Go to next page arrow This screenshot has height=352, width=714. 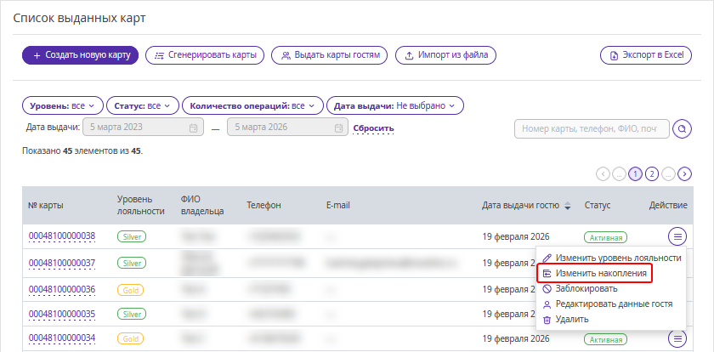tap(684, 174)
